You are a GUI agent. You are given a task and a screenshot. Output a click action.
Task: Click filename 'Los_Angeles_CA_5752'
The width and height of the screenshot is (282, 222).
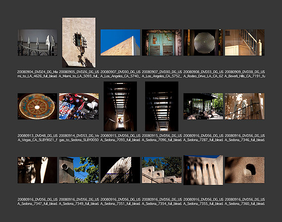[162, 74]
